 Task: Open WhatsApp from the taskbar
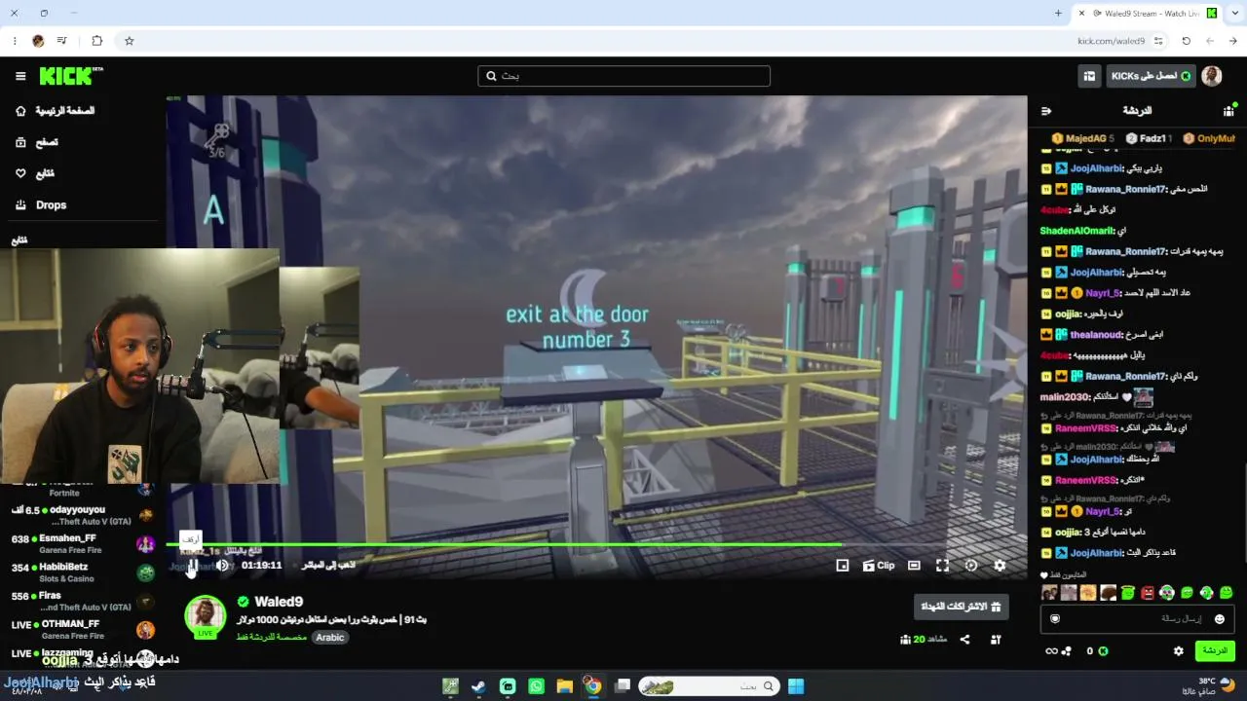pos(536,686)
